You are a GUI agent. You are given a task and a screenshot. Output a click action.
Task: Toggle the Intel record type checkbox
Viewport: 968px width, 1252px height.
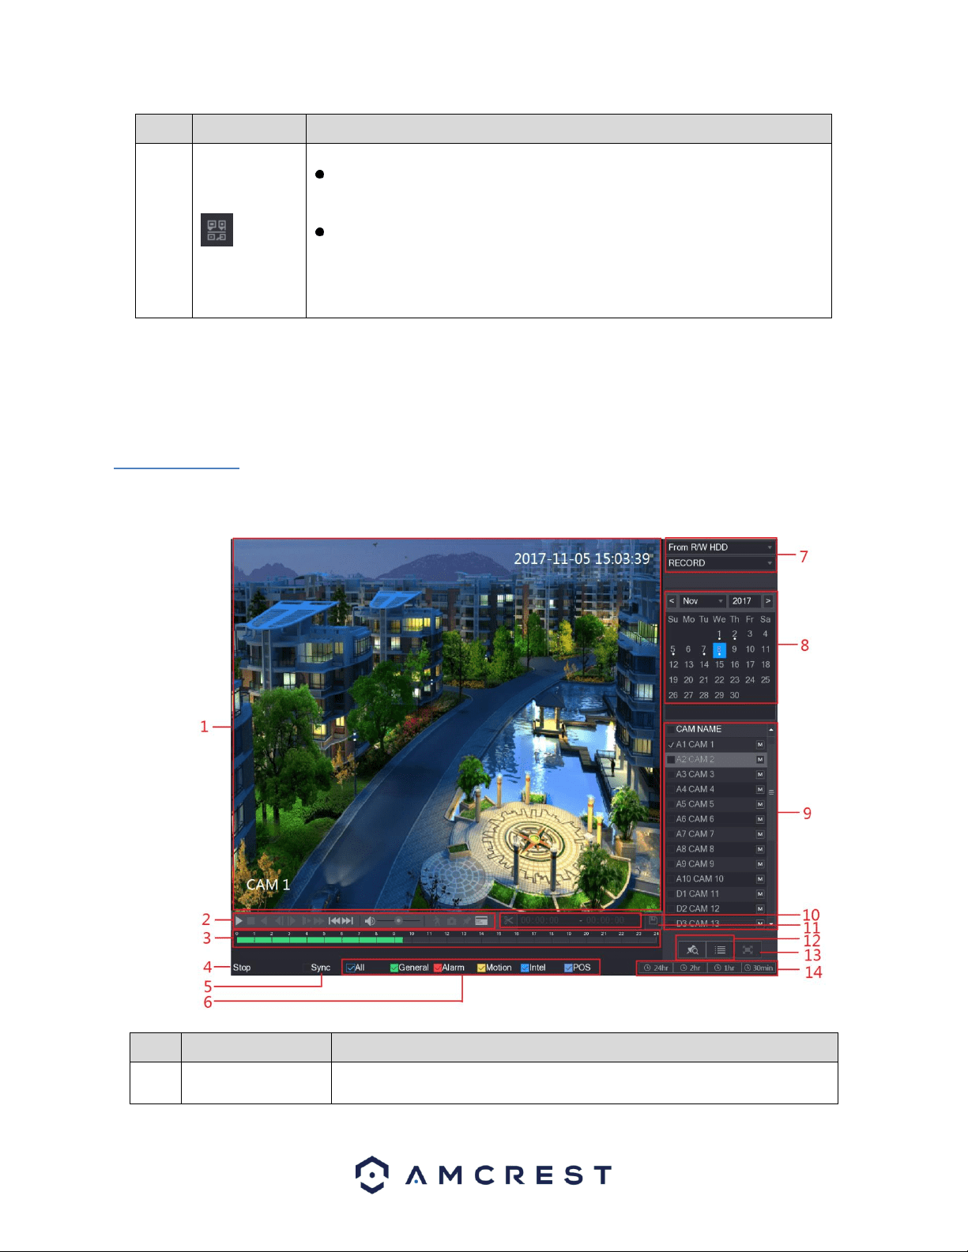[x=525, y=968]
